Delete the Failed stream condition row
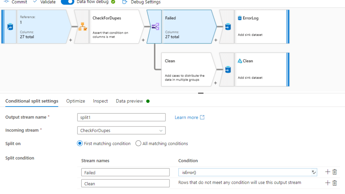This screenshot has width=345, height=194. (335, 172)
